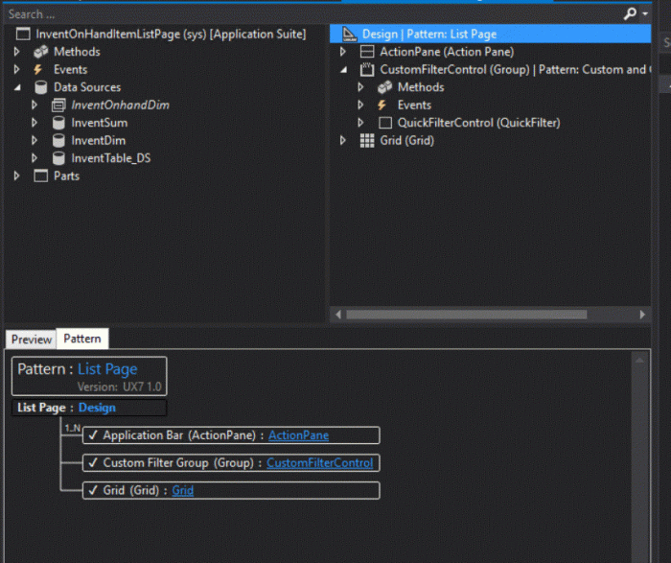Image resolution: width=671 pixels, height=563 pixels.
Task: Select the QuickFilterControl (QuickFilter) row
Action: (479, 123)
